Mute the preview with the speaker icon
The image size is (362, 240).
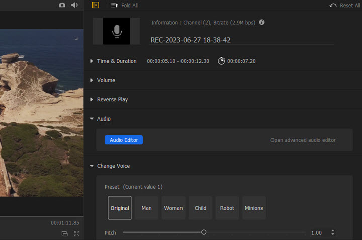(x=74, y=5)
